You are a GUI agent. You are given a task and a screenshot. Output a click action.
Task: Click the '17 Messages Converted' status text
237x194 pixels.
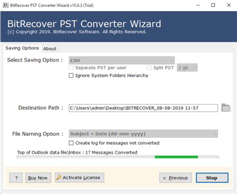111,152
